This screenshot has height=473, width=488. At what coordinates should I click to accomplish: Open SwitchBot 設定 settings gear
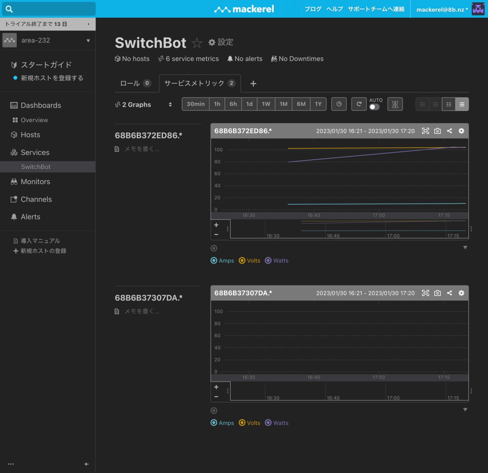coord(221,42)
